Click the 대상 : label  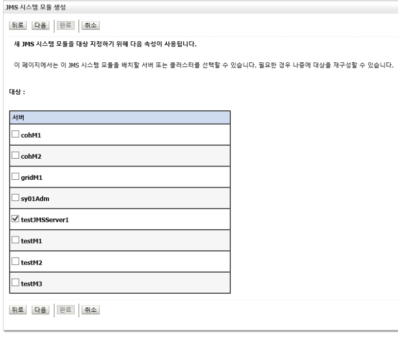click(18, 92)
